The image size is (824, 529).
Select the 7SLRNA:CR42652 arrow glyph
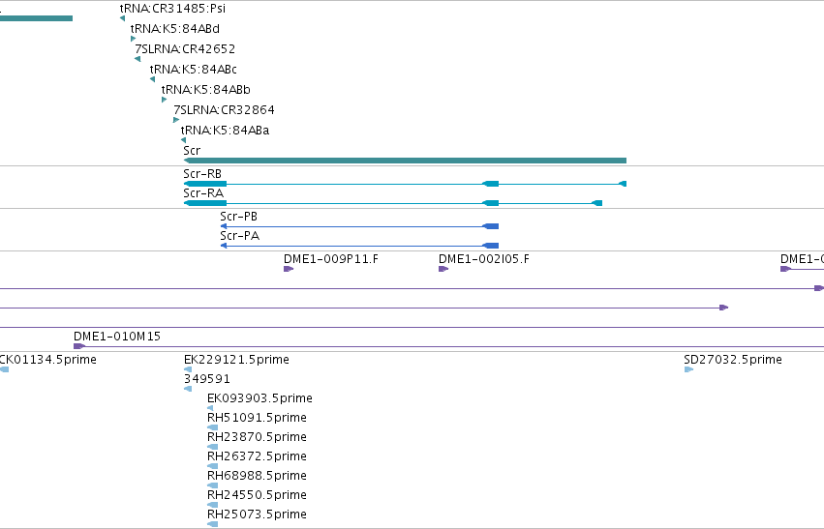click(x=137, y=59)
